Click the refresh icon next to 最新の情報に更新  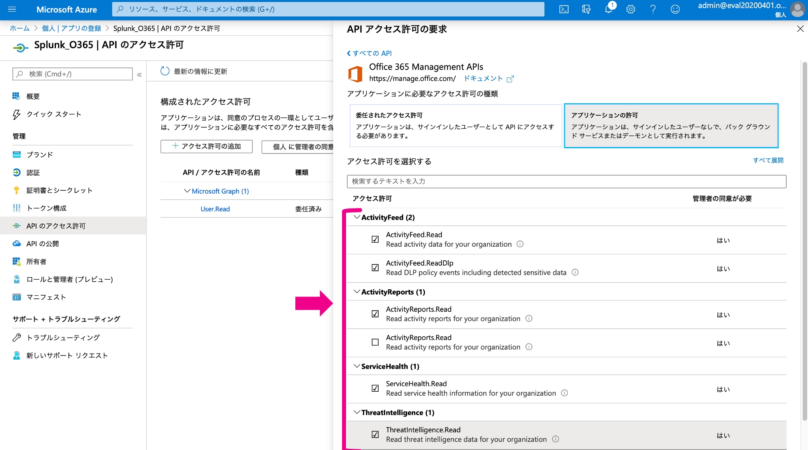(x=165, y=71)
